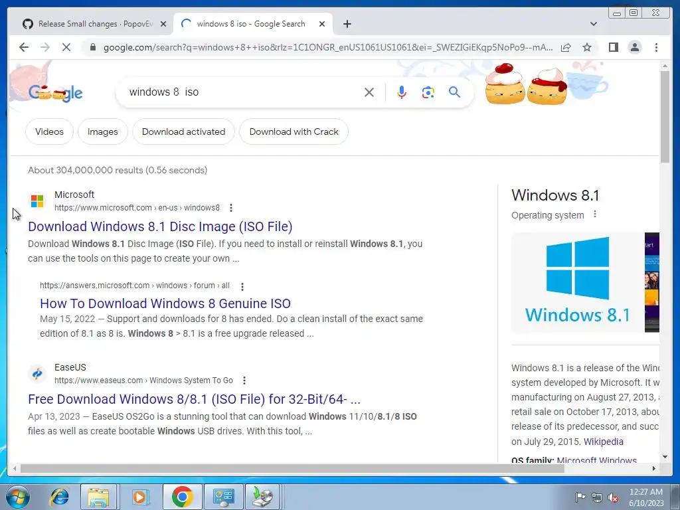Image resolution: width=680 pixels, height=510 pixels.
Task: Open the Windows Start menu
Action: 18,497
